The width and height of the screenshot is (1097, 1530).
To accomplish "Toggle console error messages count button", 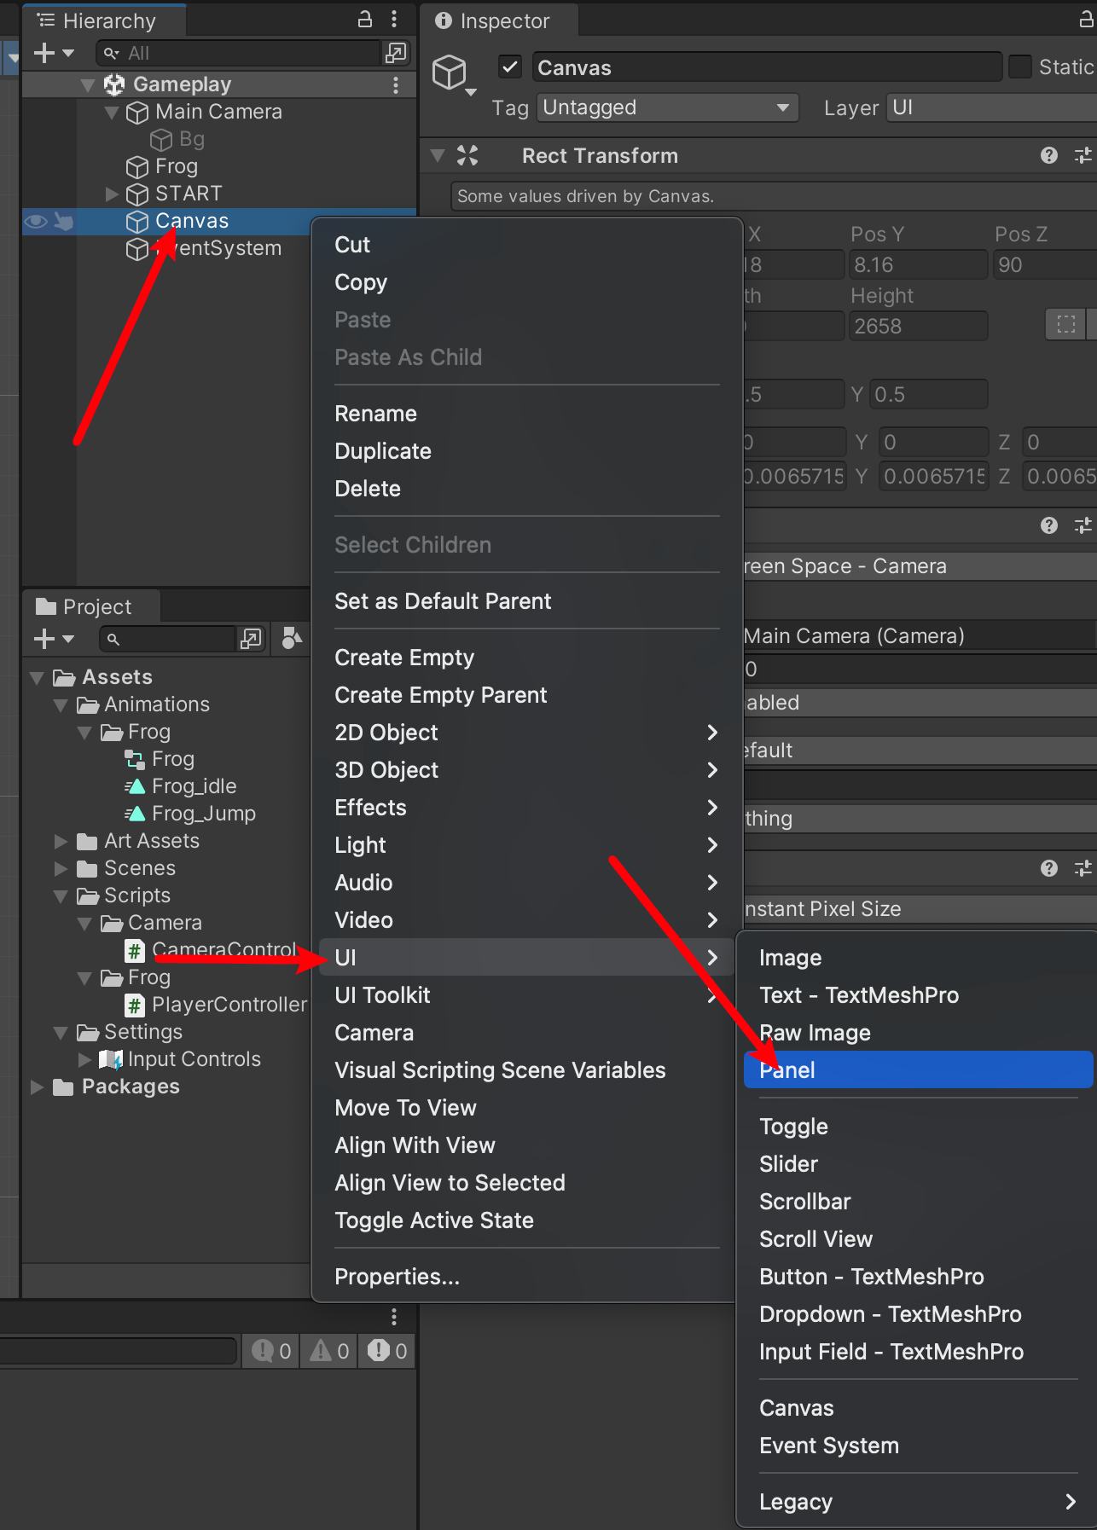I will coord(387,1351).
